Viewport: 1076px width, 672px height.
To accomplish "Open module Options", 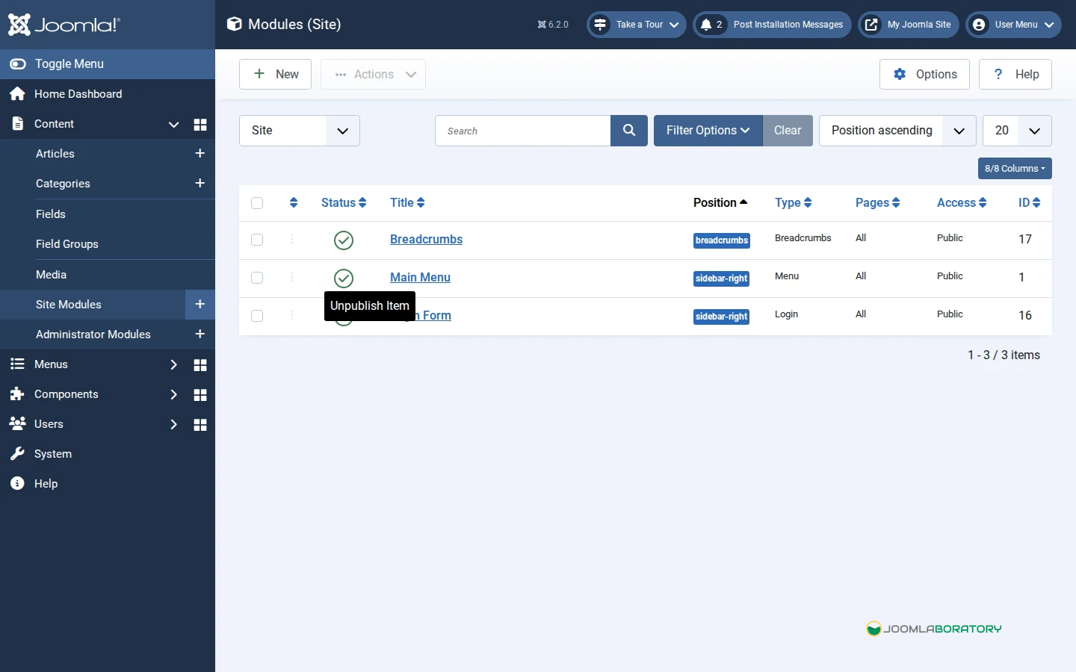I will click(924, 74).
